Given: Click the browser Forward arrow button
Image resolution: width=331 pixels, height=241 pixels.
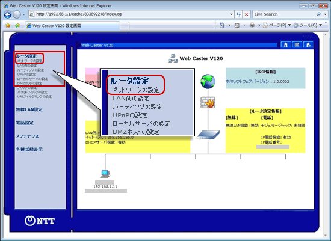Looking at the screenshot, I should point(17,14).
